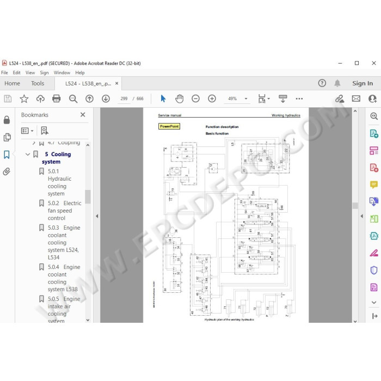Show page thumbnails panel

7,137
